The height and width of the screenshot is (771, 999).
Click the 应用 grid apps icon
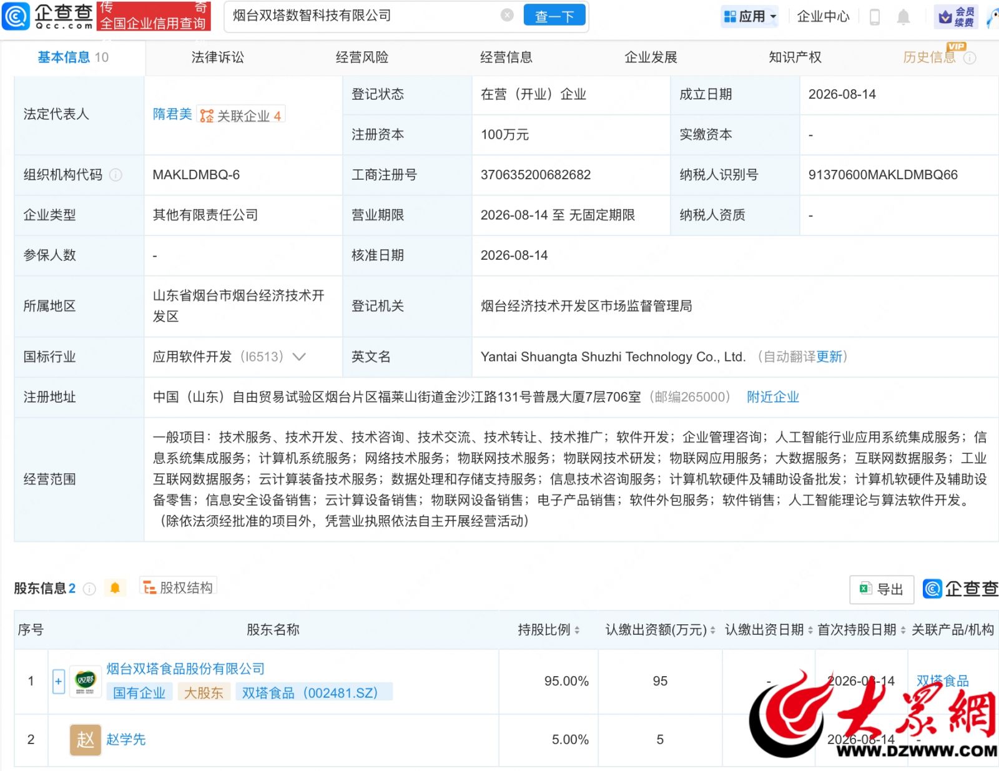coord(729,17)
